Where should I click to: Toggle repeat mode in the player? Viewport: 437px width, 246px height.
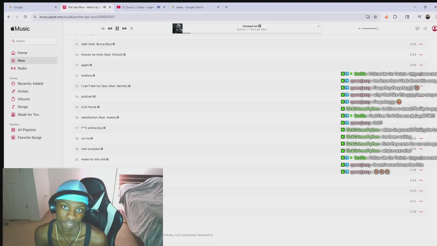[131, 28]
